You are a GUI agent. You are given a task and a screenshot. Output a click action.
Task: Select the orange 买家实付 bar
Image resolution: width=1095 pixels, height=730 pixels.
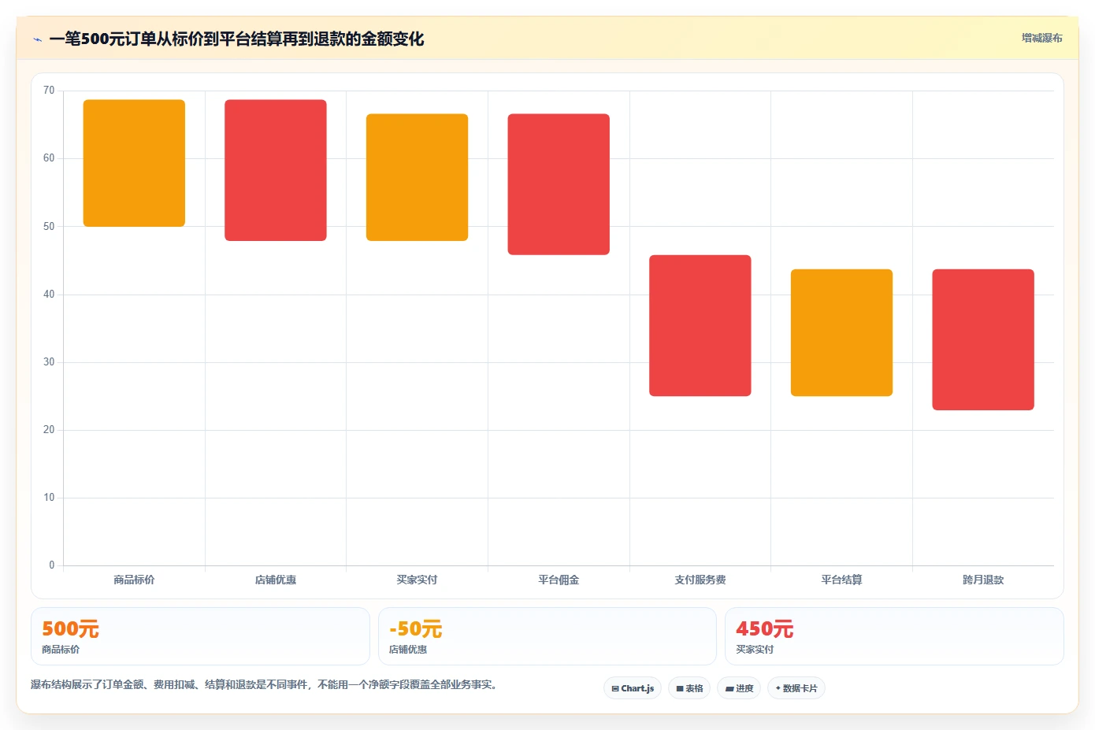coord(417,177)
